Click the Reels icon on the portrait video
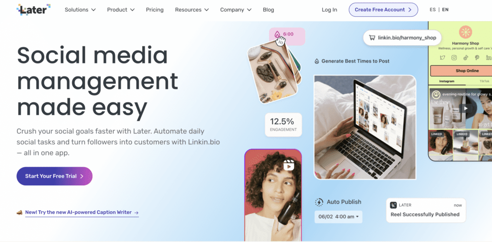Screen dimensions: 492x242 pos(289,165)
